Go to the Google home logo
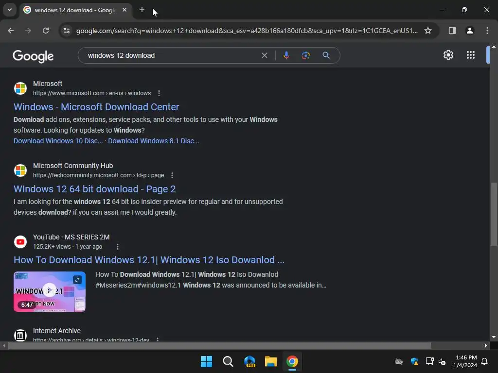The width and height of the screenshot is (498, 373). click(33, 56)
